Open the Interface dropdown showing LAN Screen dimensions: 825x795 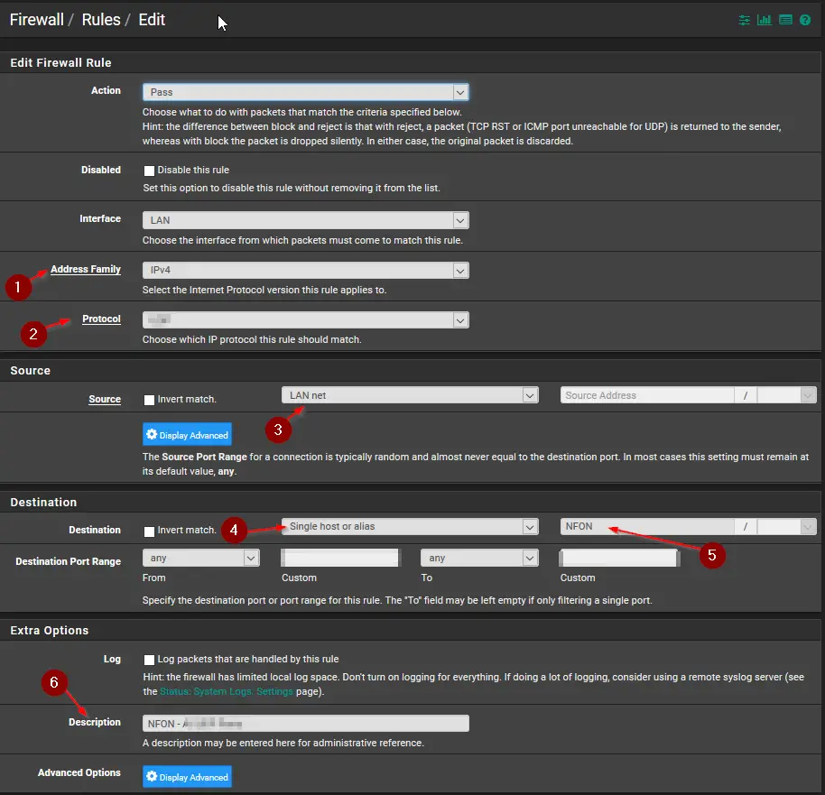[x=305, y=220]
